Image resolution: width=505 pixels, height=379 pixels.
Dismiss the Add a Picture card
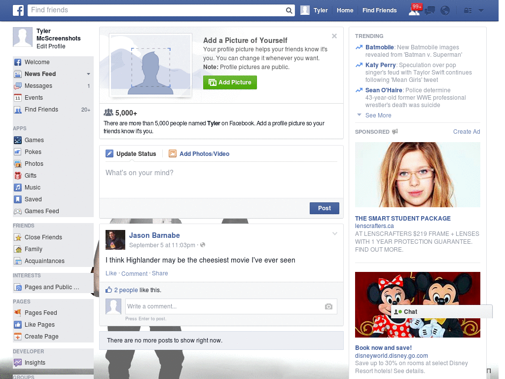334,36
